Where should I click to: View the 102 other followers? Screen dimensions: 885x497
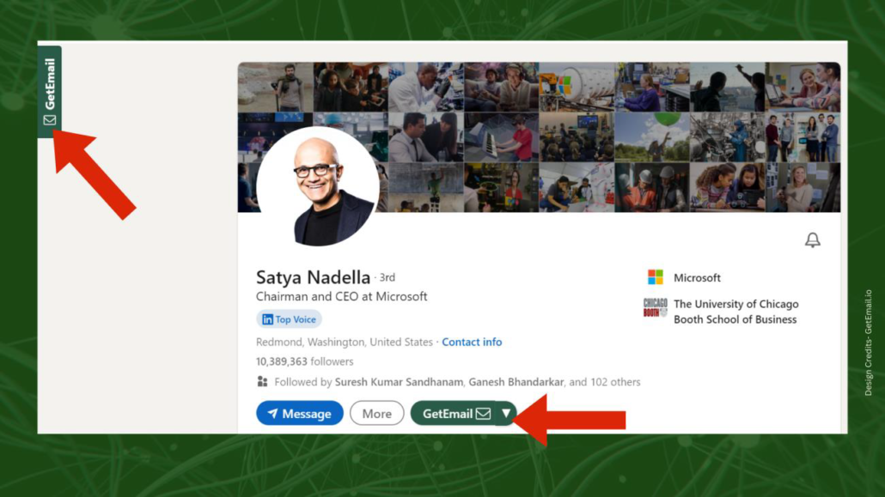click(613, 382)
